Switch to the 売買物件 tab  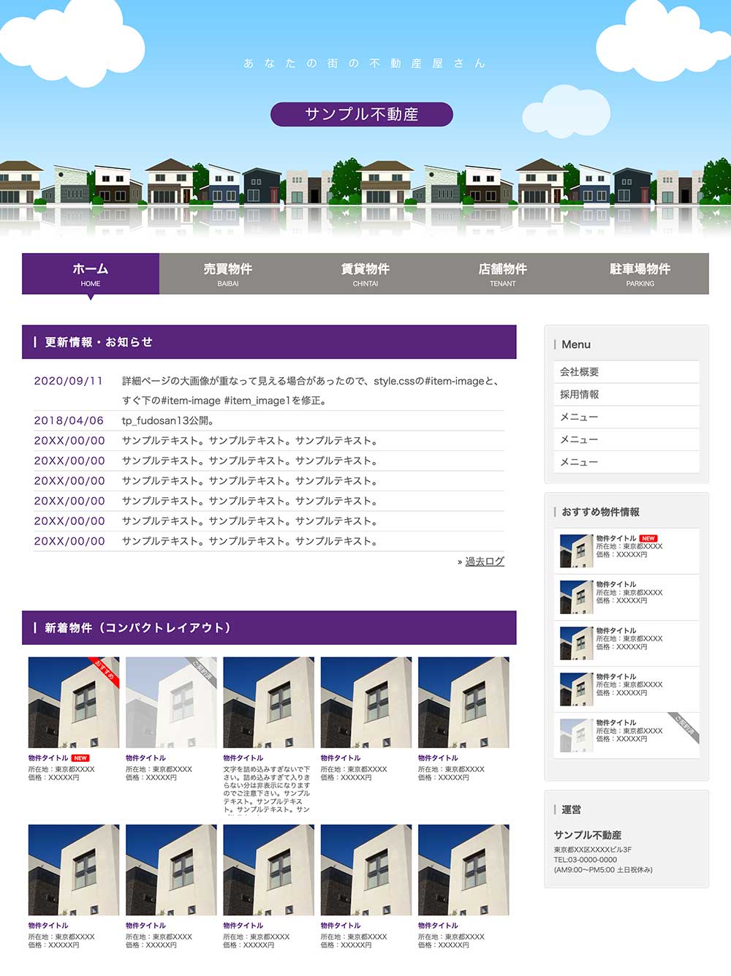click(228, 273)
